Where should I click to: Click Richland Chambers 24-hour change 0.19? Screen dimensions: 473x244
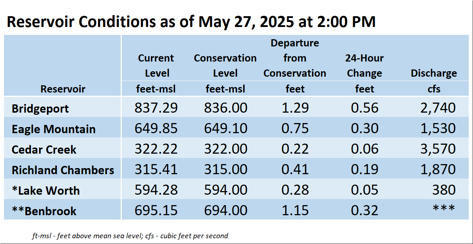point(364,170)
